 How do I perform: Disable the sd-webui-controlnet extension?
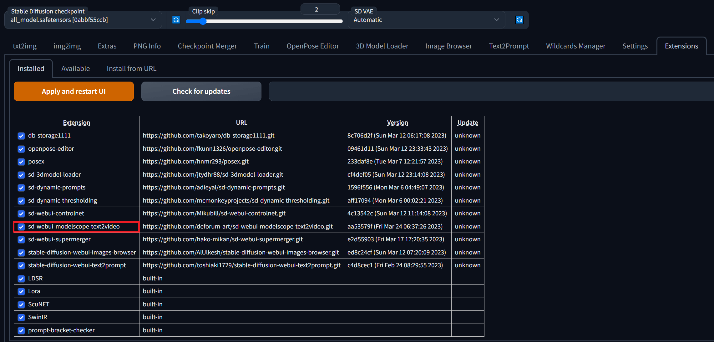[x=21, y=214]
